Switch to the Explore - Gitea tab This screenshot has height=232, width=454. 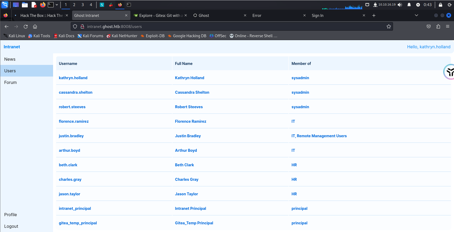pos(160,16)
